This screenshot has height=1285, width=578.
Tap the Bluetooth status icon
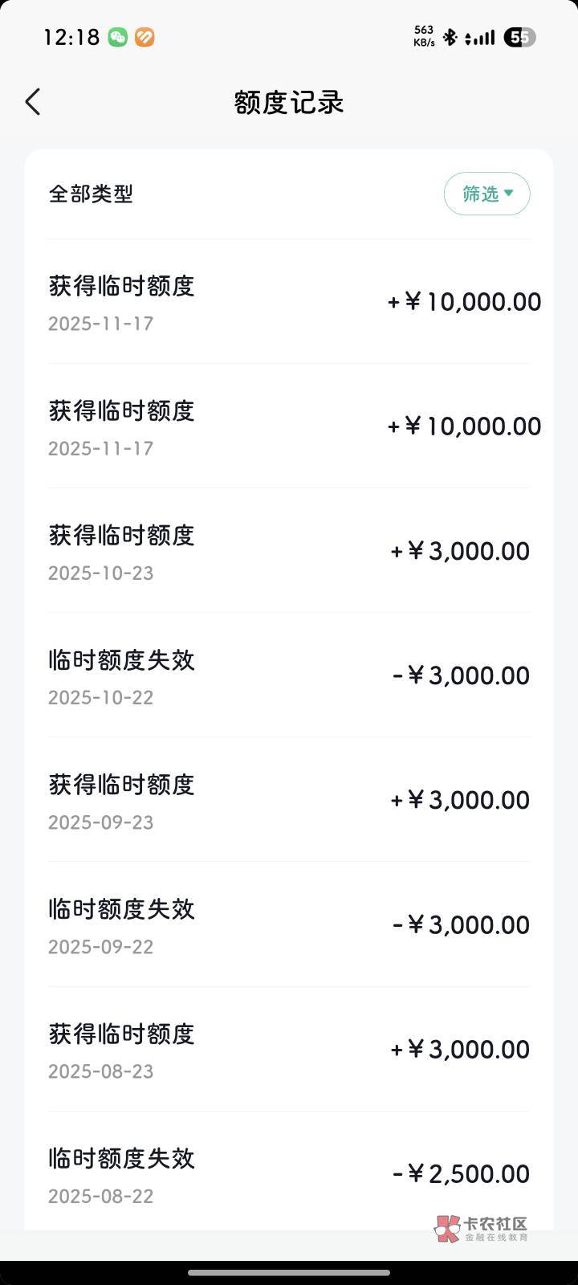[450, 37]
